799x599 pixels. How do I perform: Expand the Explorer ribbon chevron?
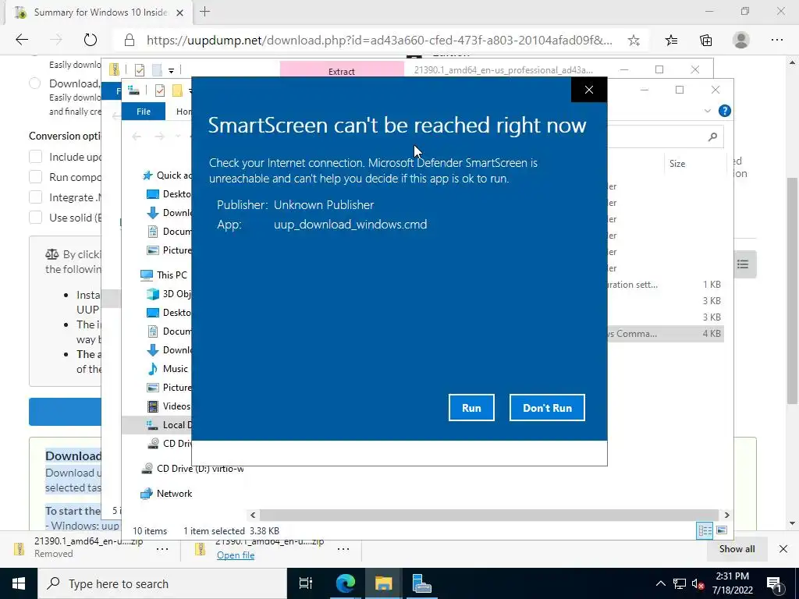(707, 111)
